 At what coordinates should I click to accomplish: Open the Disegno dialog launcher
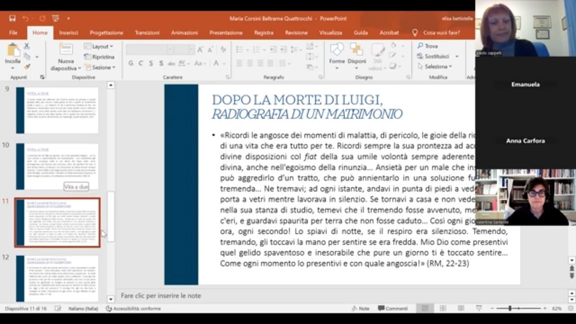pos(409,77)
